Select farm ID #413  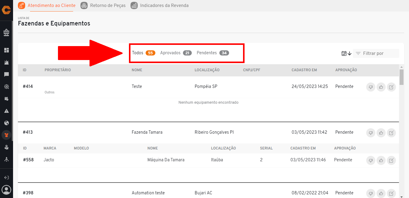(x=28, y=132)
